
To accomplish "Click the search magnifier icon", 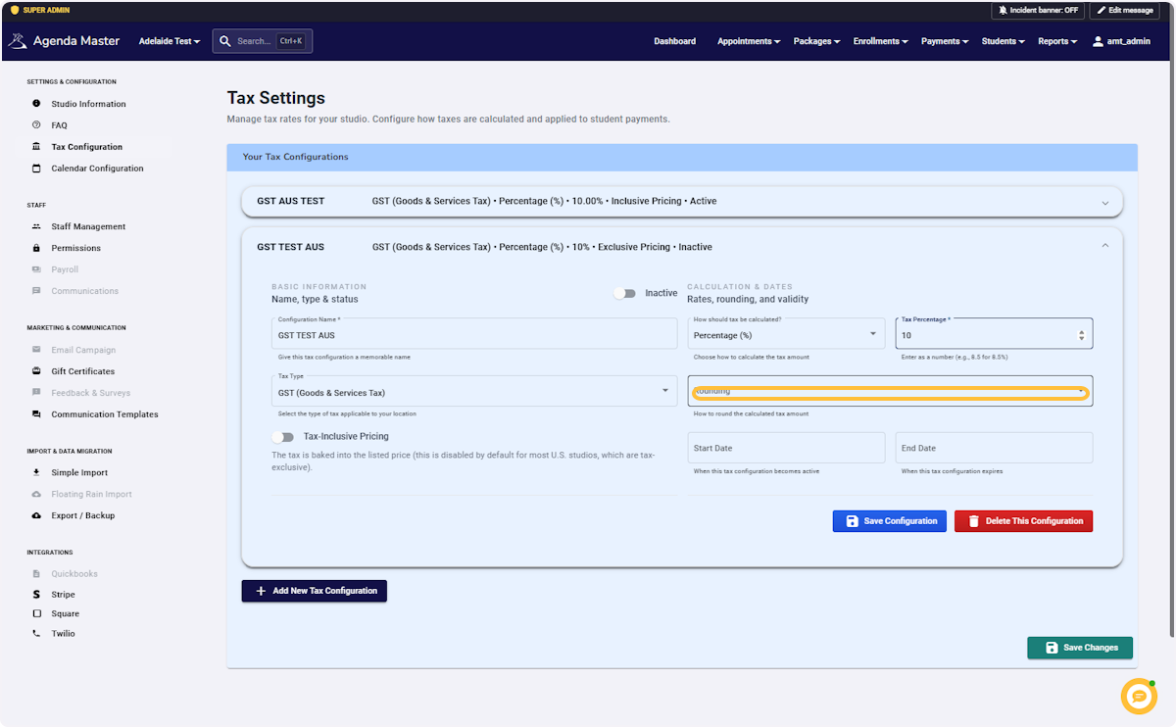I will (225, 41).
